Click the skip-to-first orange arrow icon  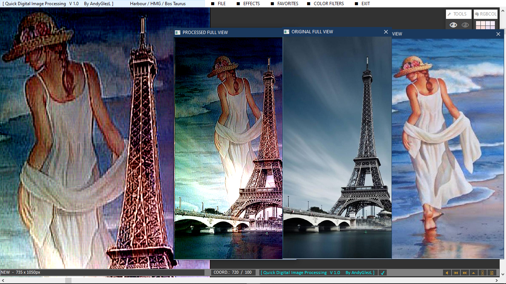(456, 273)
